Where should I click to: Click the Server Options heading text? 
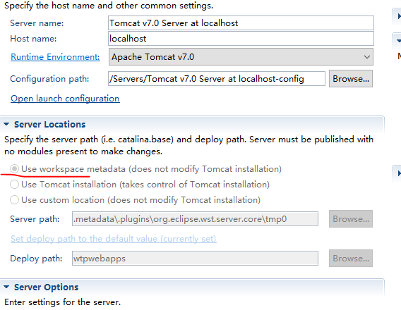(47, 287)
